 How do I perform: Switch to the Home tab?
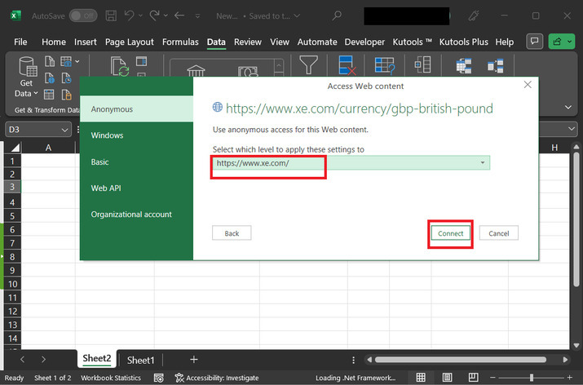[x=54, y=42]
